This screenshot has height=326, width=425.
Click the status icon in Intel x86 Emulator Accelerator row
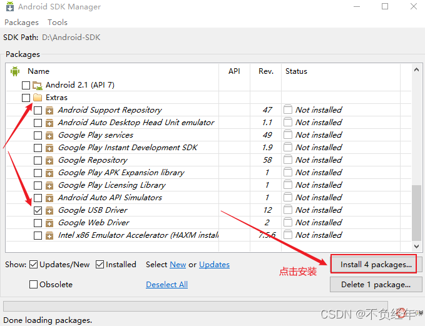pos(288,235)
